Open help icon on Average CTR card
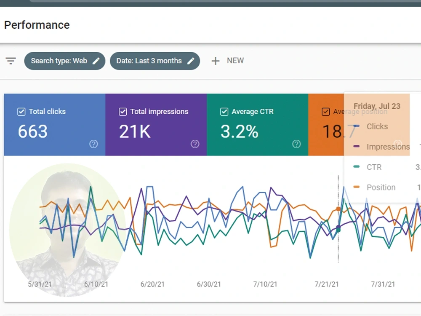421x316 pixels. (296, 144)
